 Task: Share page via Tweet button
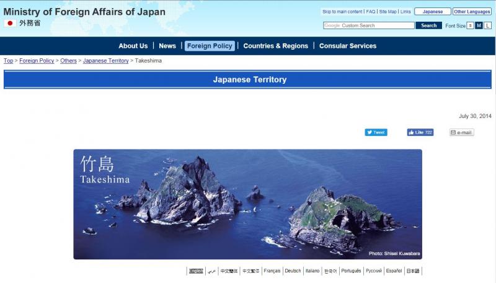[376, 132]
